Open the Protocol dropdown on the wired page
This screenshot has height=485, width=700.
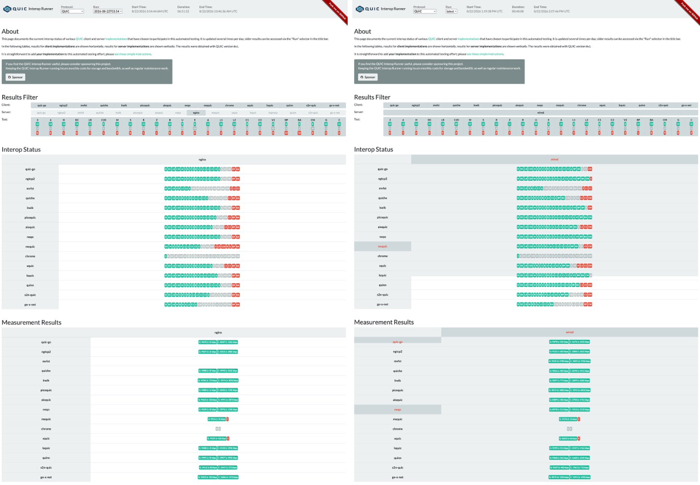425,11
